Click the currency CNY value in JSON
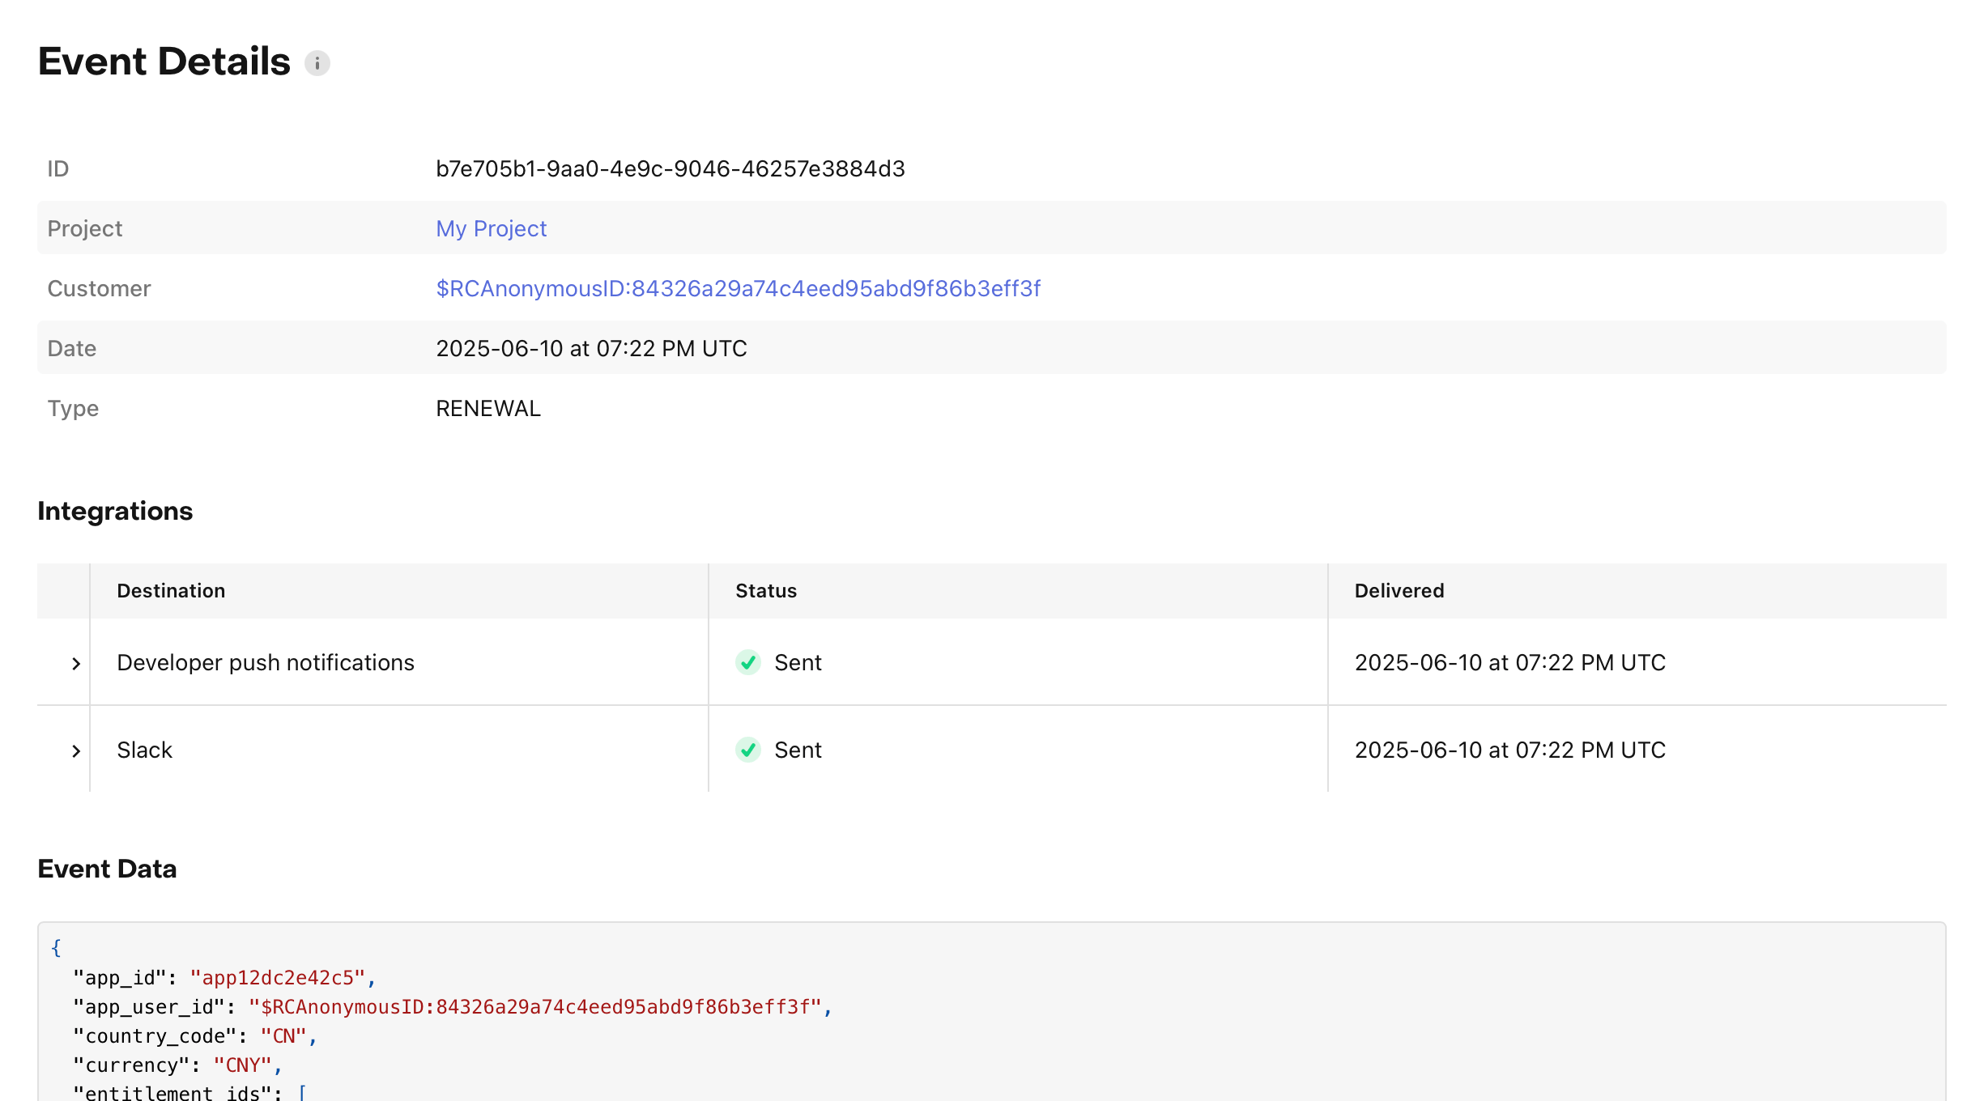Viewport: 1984px width, 1101px height. (242, 1065)
